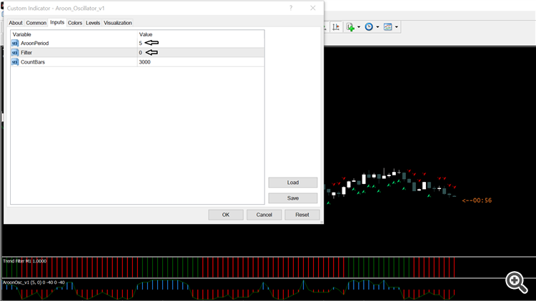The width and height of the screenshot is (536, 301).
Task: Click the CountBars variable name
Action: pyautogui.click(x=33, y=62)
